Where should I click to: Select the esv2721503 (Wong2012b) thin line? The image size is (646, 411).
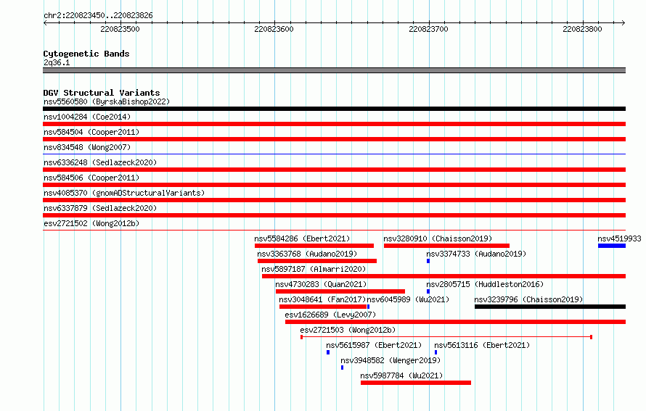point(446,337)
